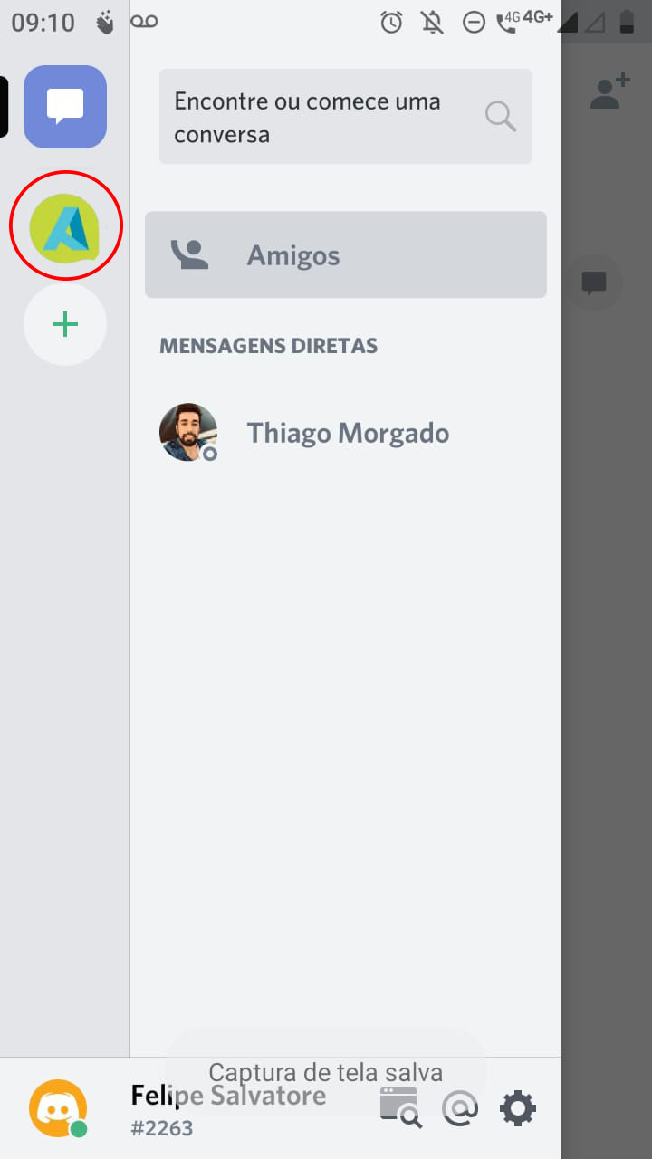652x1159 pixels.
Task: Tap the search magnifier icon in the search box
Action: tap(500, 117)
